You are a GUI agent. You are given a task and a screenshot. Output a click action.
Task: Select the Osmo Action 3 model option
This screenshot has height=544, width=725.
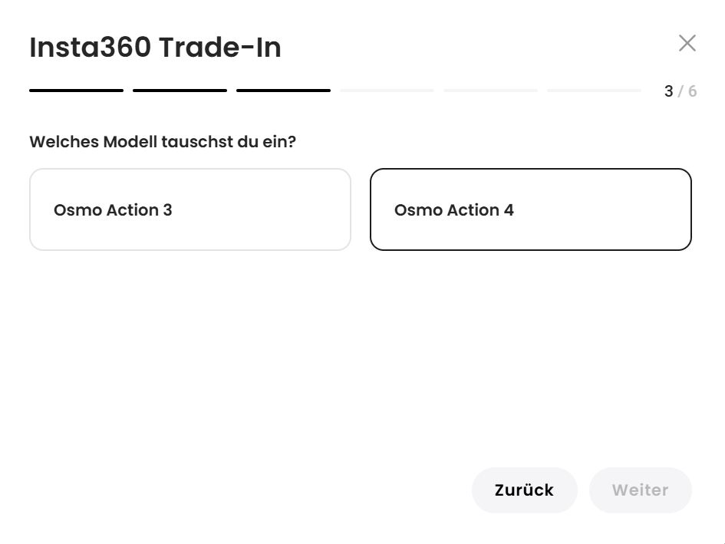pyautogui.click(x=190, y=209)
